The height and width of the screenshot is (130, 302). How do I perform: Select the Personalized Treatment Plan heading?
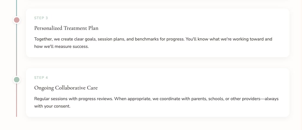click(x=66, y=28)
